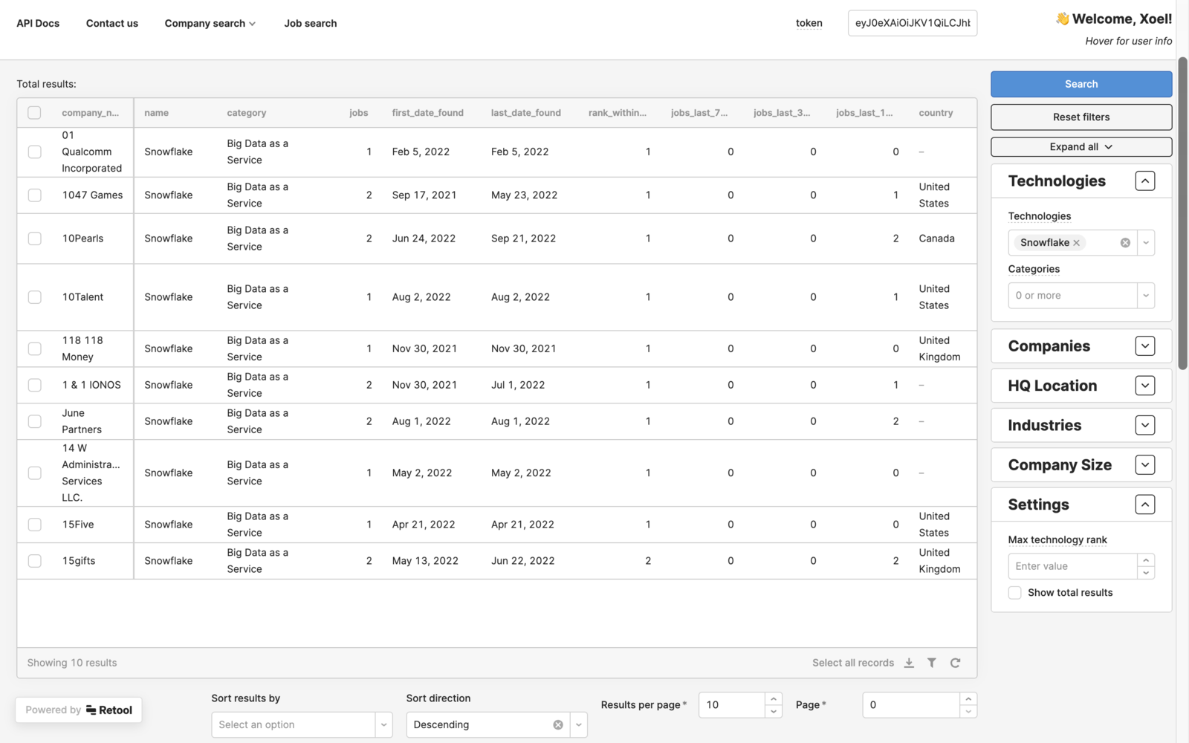Decrease the Results per page value
Screen dimensions: 1189x743
pos(774,712)
